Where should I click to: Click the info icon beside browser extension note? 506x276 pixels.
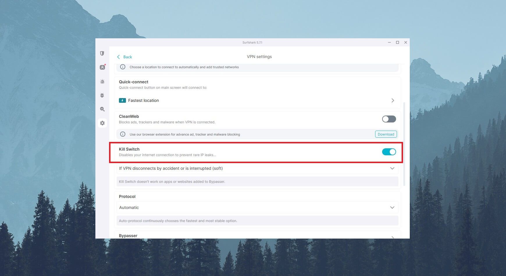tap(123, 134)
